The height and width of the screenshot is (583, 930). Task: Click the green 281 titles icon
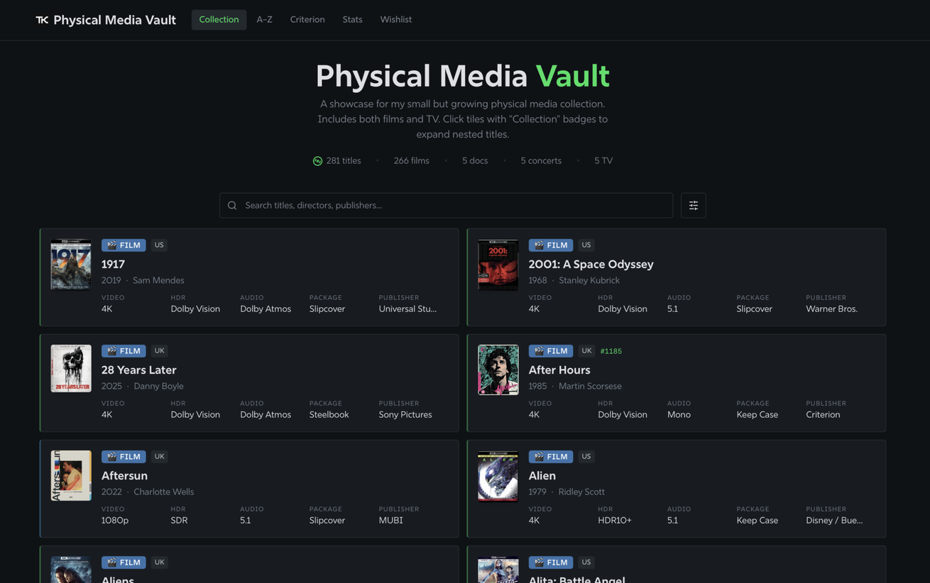pos(317,161)
